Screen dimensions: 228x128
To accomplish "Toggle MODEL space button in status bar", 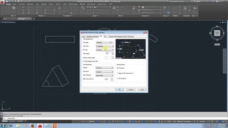I will (x=92, y=122).
